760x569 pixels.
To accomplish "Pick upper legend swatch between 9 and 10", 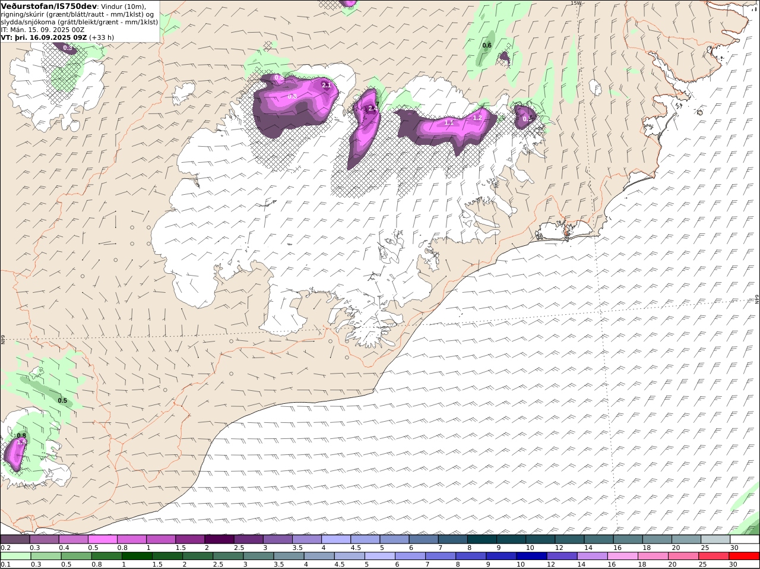I will coord(511,539).
